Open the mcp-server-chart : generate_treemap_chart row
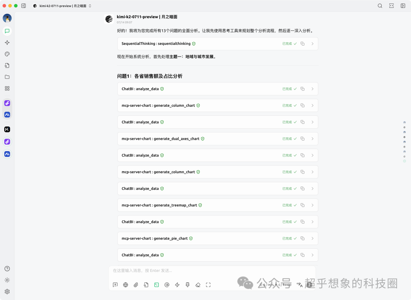The height and width of the screenshot is (300, 411). [x=218, y=205]
